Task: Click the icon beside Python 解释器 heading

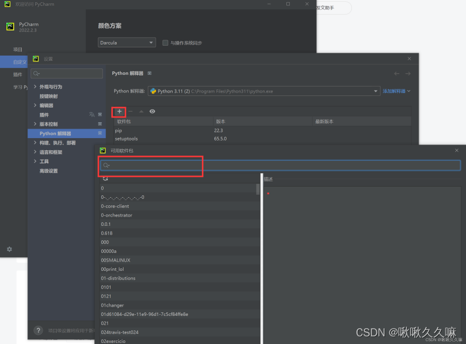Action: (149, 73)
